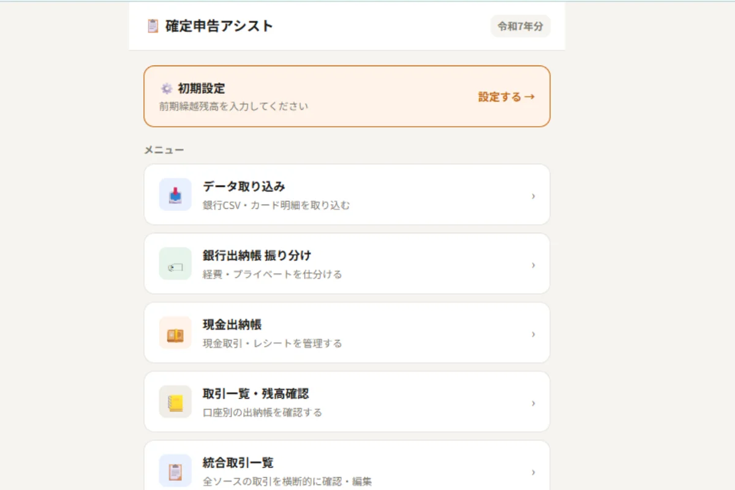Click the wallet icon beside 銀行出納帳 振り分け
Image resolution: width=735 pixels, height=490 pixels.
(x=175, y=263)
